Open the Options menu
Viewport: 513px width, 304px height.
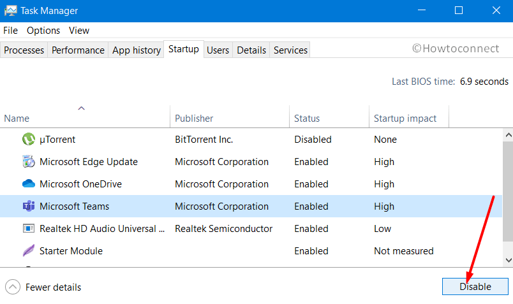tap(43, 31)
